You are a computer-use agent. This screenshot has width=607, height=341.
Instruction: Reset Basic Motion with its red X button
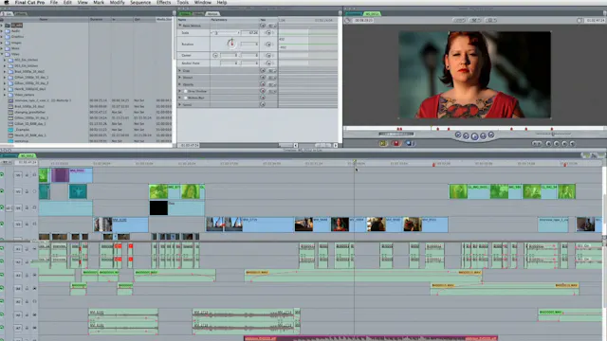coord(263,26)
